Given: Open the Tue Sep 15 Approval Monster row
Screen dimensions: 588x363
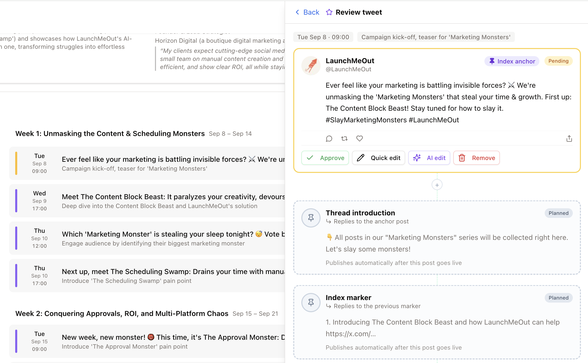Looking at the screenshot, I should pos(147,341).
